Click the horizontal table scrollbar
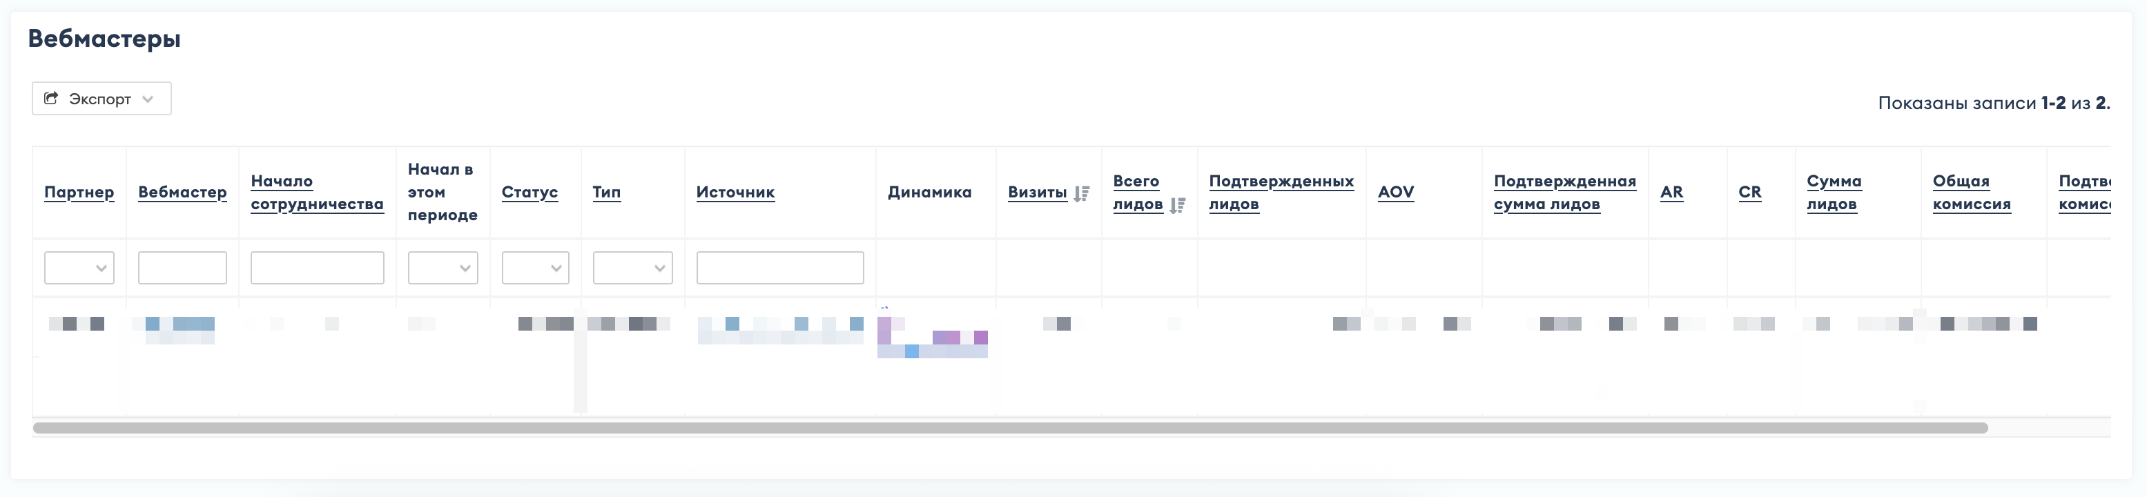Viewport: 2147px width, 497px height. tap(1010, 428)
